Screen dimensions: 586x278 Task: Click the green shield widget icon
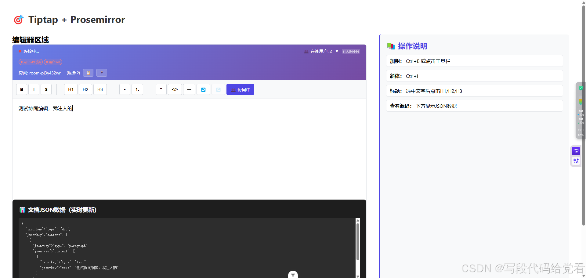pyautogui.click(x=581, y=88)
